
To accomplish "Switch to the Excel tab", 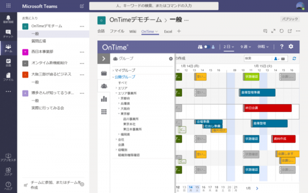I will tap(168, 31).
